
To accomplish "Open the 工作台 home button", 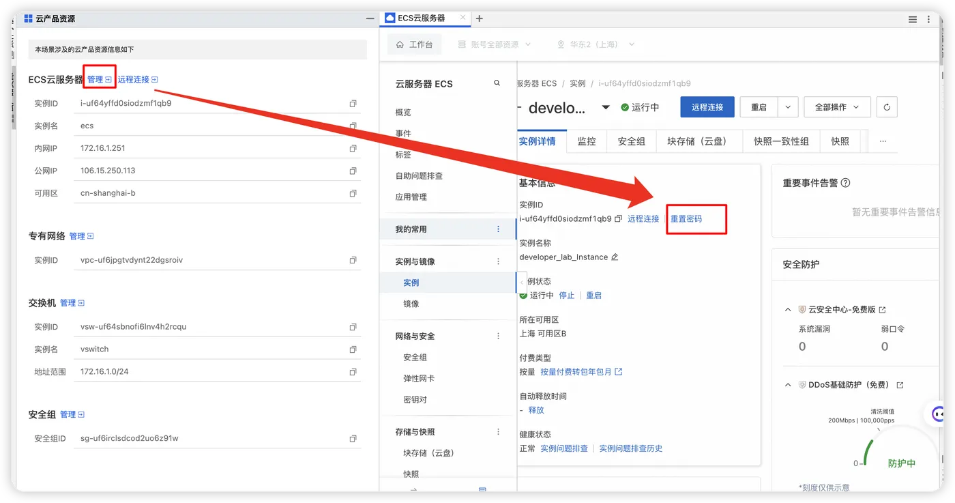I will tap(414, 44).
